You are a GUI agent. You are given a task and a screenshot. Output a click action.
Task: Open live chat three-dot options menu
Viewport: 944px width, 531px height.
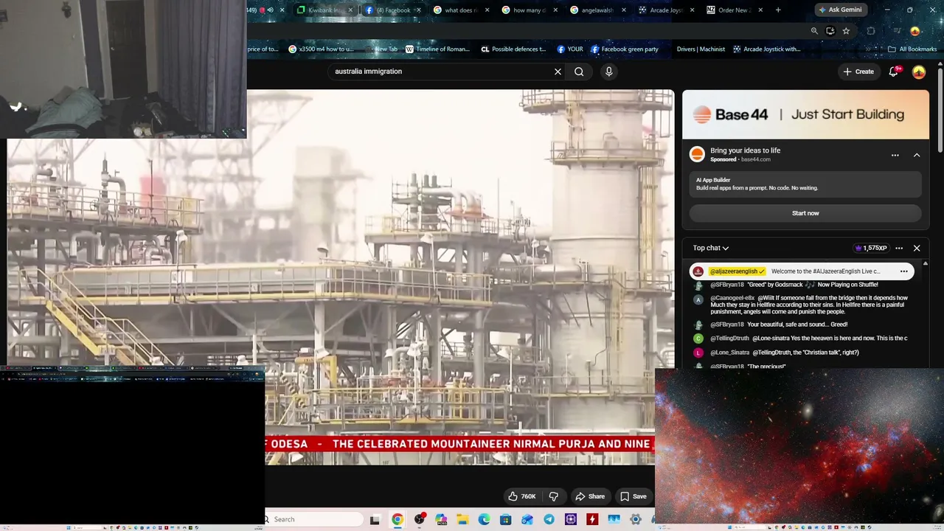pos(899,249)
